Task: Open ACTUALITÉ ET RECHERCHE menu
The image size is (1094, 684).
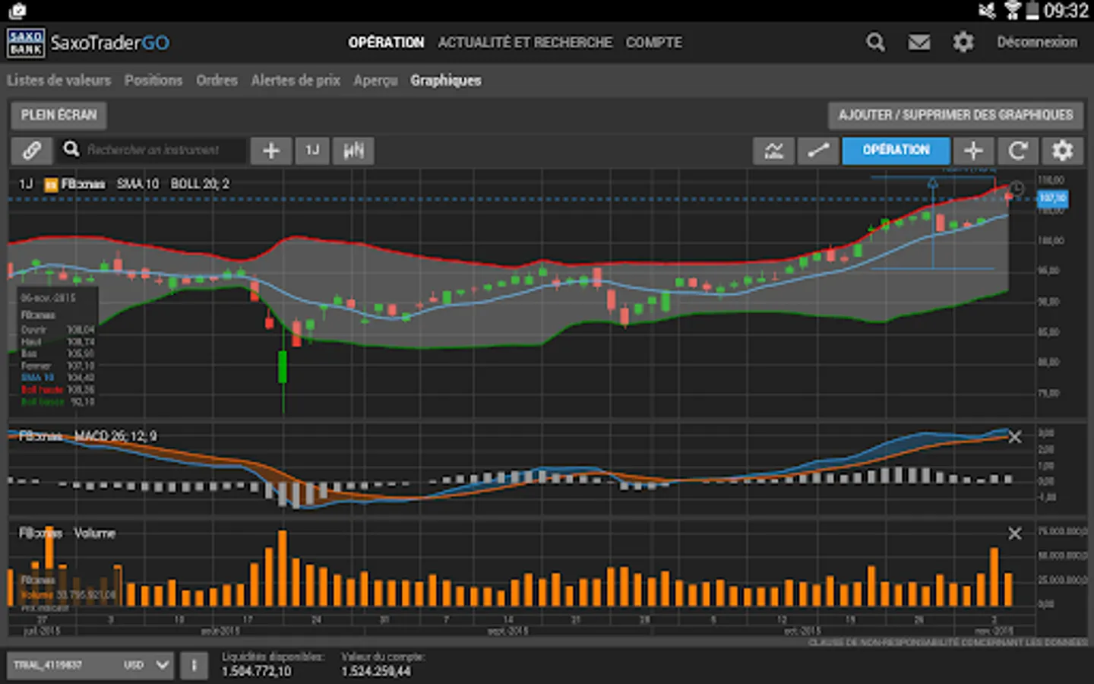Action: tap(525, 43)
